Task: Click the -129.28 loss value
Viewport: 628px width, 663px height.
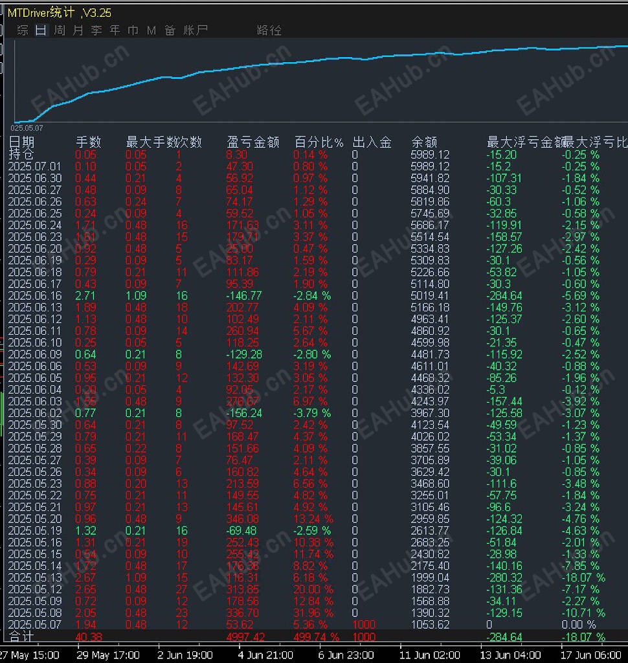Action: [x=244, y=354]
